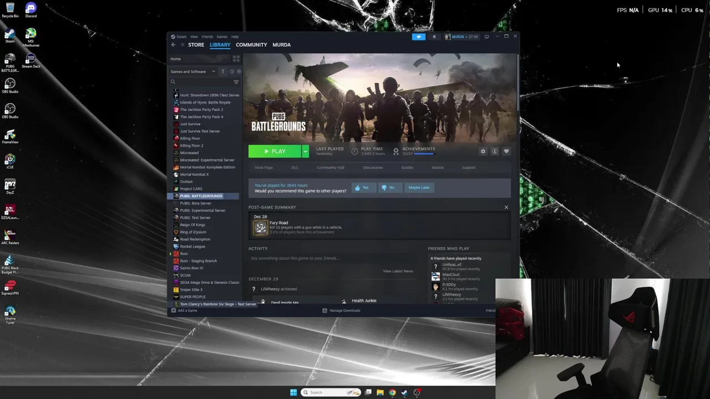Open Google Chrome from the taskbar

pyautogui.click(x=392, y=392)
